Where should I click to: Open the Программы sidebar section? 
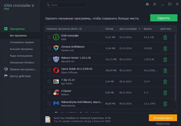pos(17,29)
